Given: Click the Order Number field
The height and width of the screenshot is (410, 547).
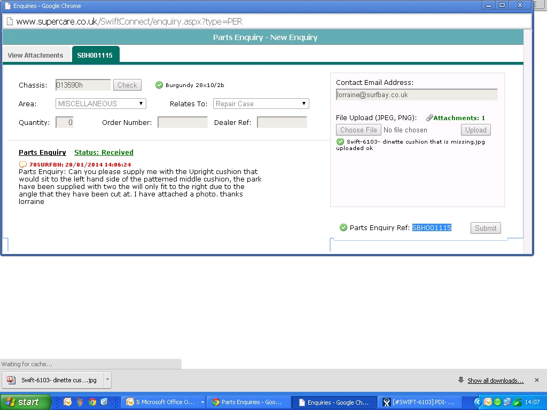Looking at the screenshot, I should click(x=183, y=122).
